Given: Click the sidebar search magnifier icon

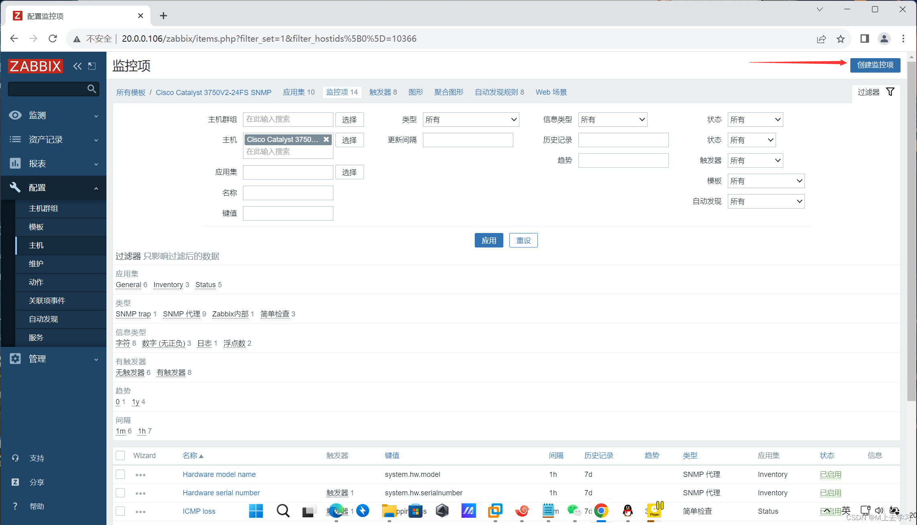Looking at the screenshot, I should [x=92, y=89].
